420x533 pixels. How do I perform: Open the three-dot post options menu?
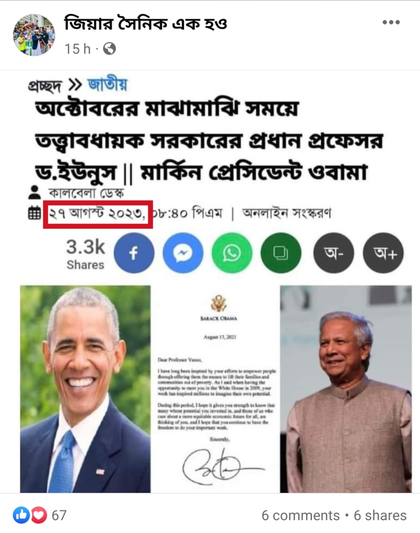click(x=391, y=22)
